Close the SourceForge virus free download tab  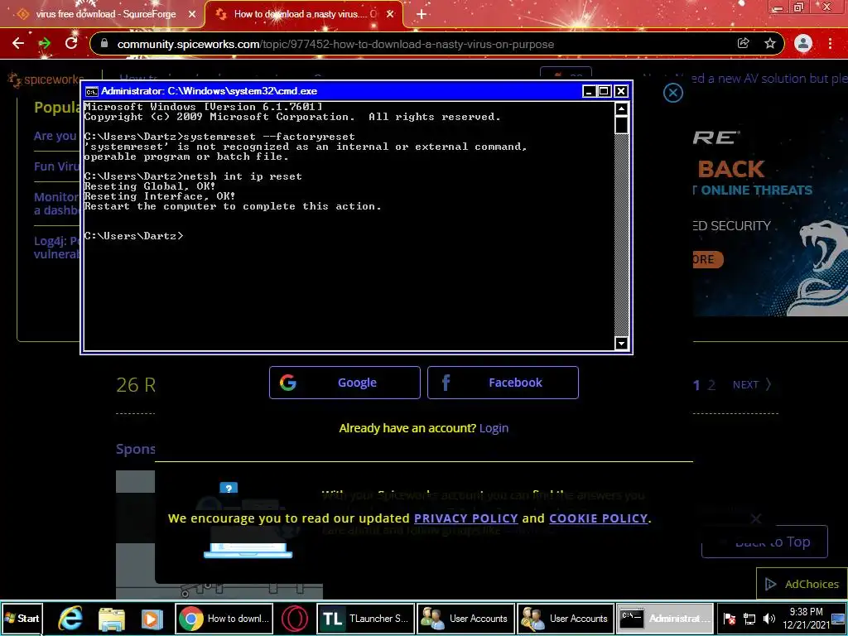tap(192, 14)
